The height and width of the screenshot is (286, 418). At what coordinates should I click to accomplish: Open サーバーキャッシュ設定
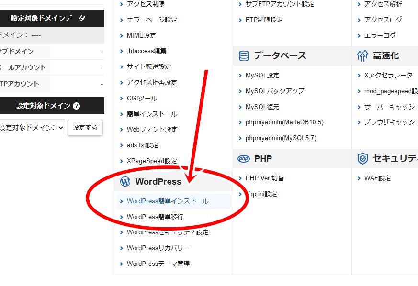point(391,107)
